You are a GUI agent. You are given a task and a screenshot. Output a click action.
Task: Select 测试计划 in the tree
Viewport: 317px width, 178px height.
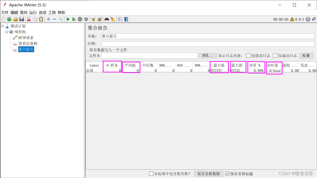point(18,26)
